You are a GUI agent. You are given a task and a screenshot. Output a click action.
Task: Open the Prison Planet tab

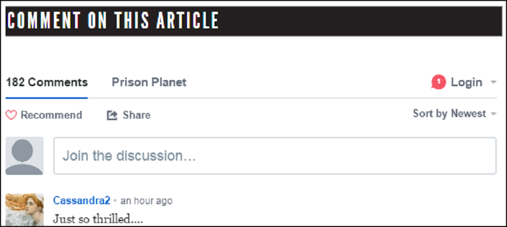(149, 82)
